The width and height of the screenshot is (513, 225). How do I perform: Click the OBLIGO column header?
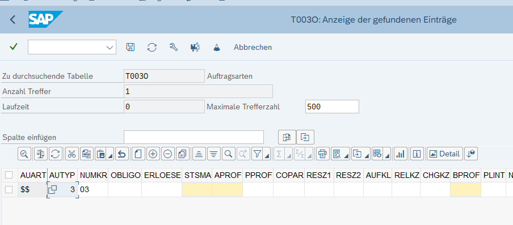point(125,175)
